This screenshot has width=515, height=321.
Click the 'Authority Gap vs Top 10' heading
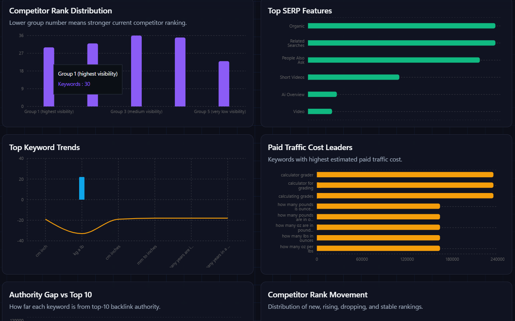(x=51, y=295)
